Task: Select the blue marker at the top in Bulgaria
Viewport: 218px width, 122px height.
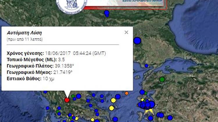Action: [x=107, y=13]
